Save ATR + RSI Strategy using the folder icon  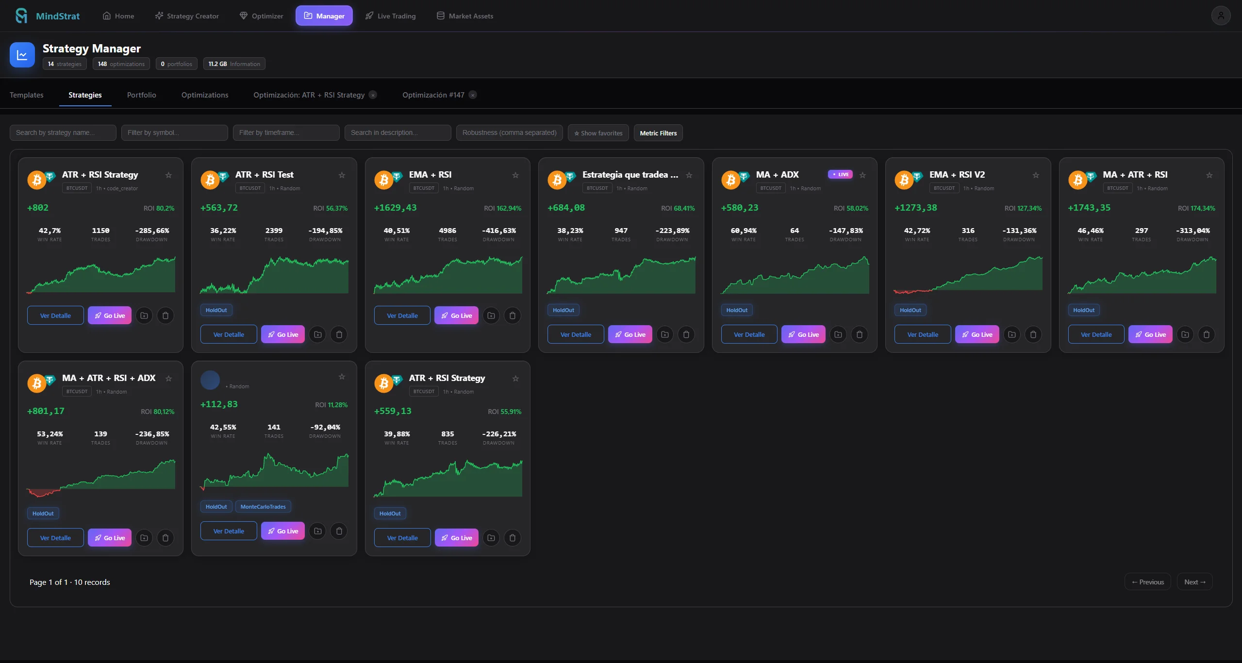pos(144,315)
